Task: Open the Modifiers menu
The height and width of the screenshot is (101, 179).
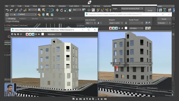Action: [x=52, y=6]
